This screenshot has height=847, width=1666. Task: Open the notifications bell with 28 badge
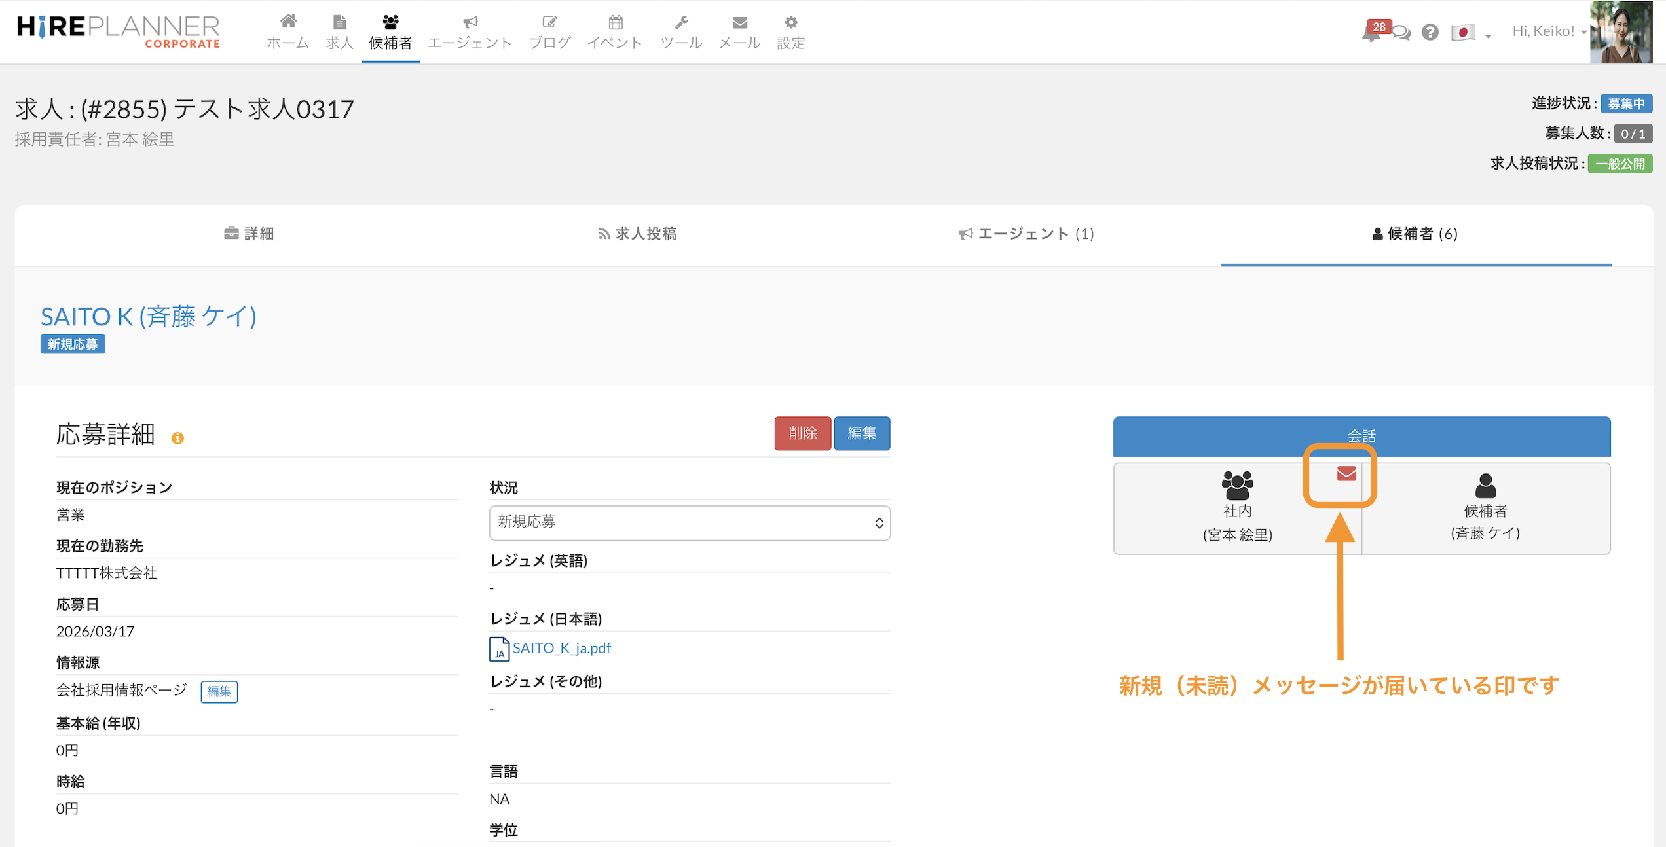click(x=1370, y=33)
